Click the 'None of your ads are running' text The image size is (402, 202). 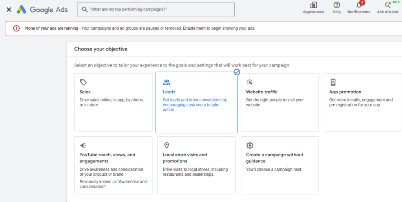(51, 29)
